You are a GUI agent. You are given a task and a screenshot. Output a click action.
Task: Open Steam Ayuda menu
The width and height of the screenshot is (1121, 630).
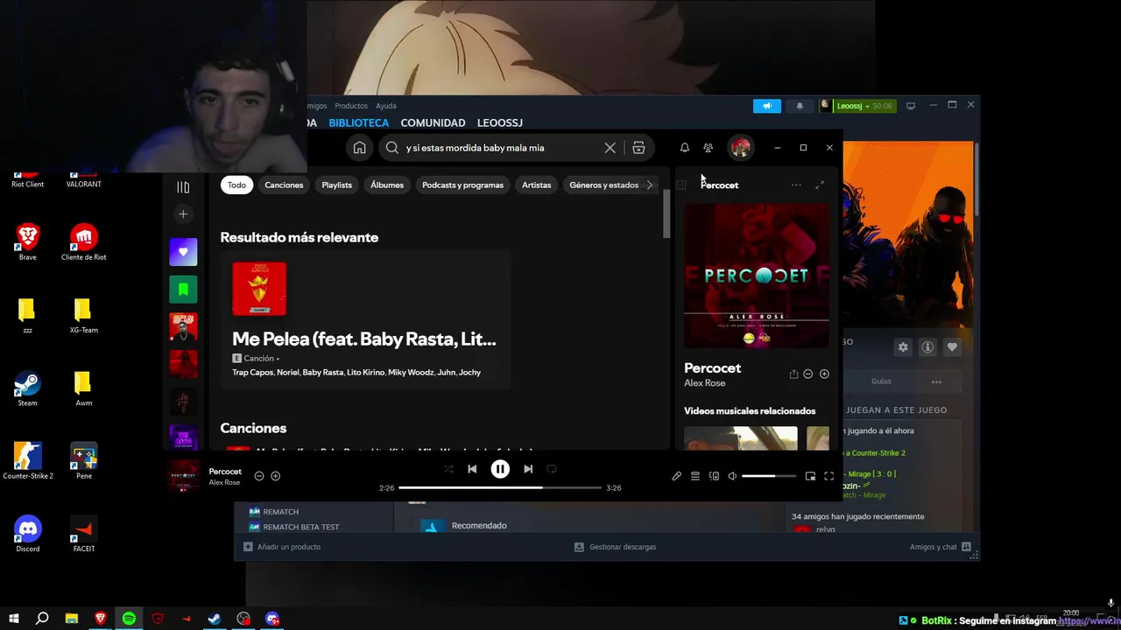pyautogui.click(x=386, y=106)
